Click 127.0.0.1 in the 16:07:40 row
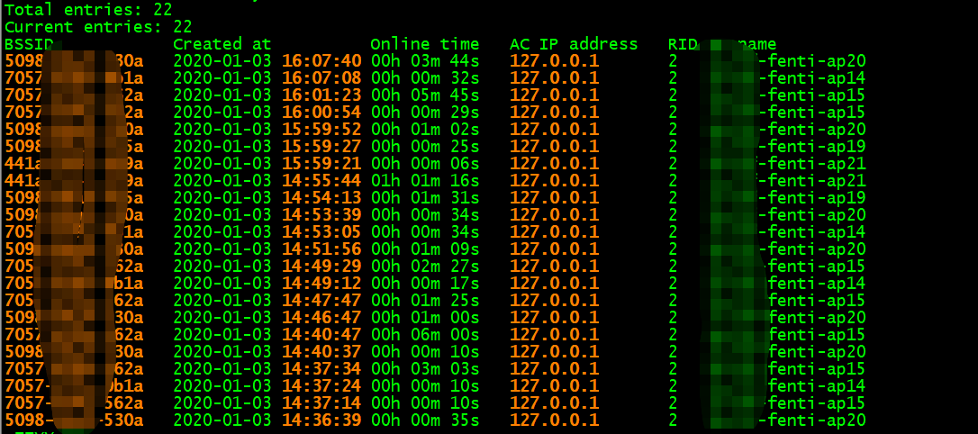This screenshot has width=978, height=434. coord(555,61)
